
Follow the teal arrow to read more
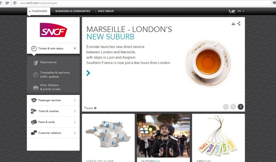pos(88,73)
